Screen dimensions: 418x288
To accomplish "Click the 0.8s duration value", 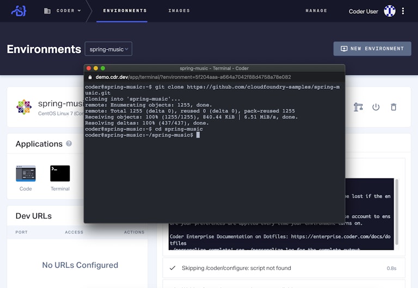I will tap(391, 268).
